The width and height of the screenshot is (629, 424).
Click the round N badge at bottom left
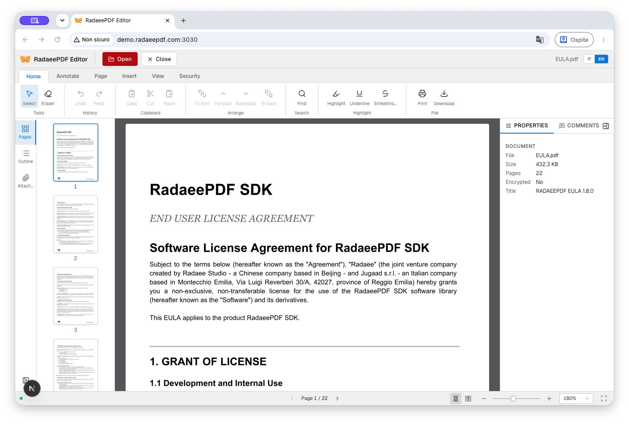[x=32, y=388]
